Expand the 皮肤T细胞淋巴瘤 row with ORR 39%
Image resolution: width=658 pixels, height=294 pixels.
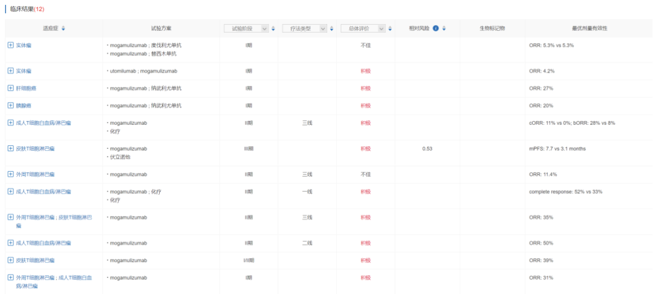point(11,260)
